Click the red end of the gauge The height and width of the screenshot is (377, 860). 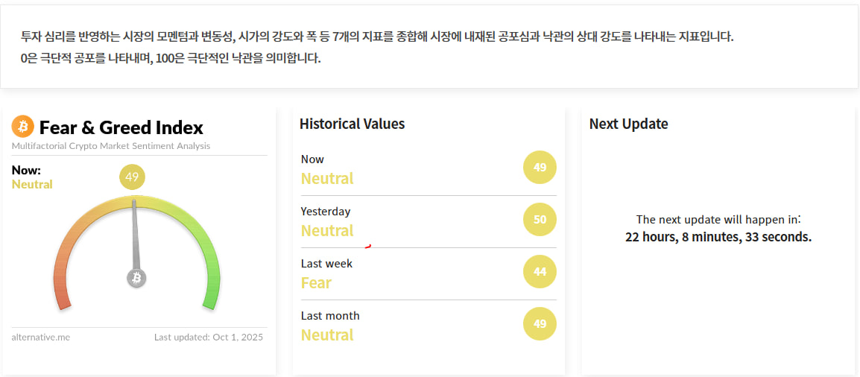(x=63, y=300)
